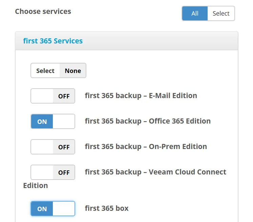The height and width of the screenshot is (222, 253).
Task: Click Select in the first 365 Services group
Action: tap(45, 71)
